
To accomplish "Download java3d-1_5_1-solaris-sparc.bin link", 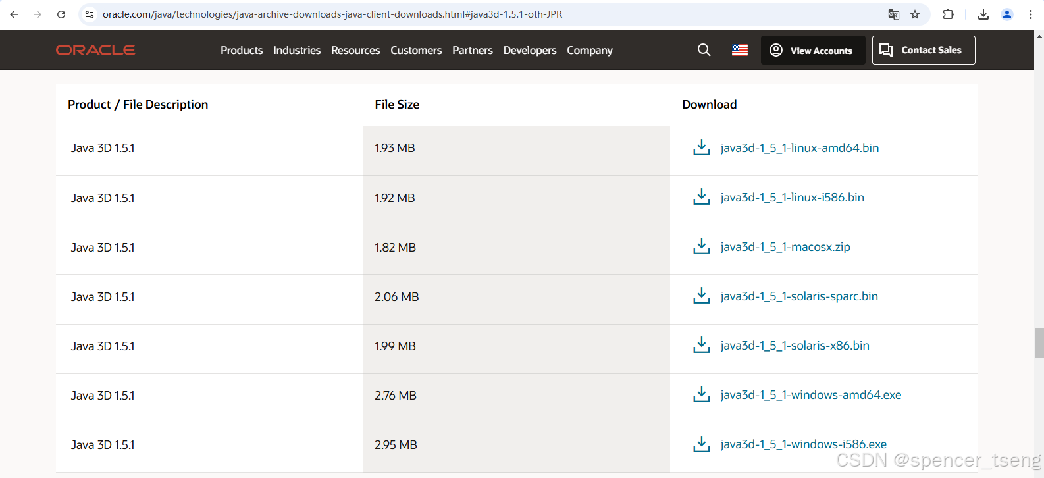I will pyautogui.click(x=799, y=296).
